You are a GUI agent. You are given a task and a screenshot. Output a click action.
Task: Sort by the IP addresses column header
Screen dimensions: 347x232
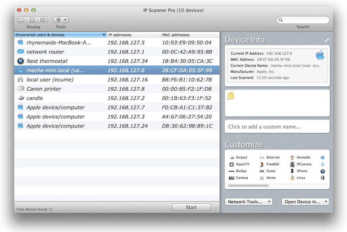pos(133,35)
